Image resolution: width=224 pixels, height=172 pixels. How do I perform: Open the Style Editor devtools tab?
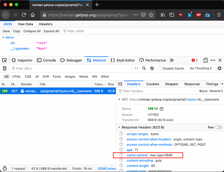pyautogui.click(x=122, y=60)
